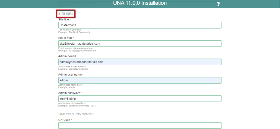Click the 'Admin password' label

(69, 93)
